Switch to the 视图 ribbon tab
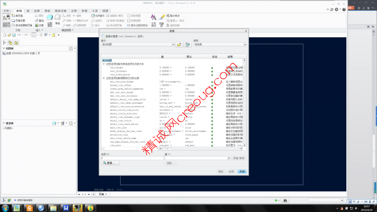The width and height of the screenshot is (377, 212). [105, 11]
